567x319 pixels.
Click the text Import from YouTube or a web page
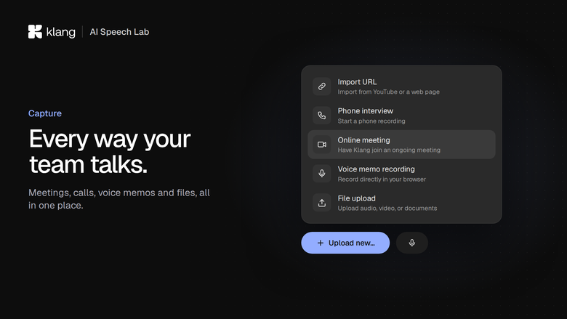coord(388,92)
